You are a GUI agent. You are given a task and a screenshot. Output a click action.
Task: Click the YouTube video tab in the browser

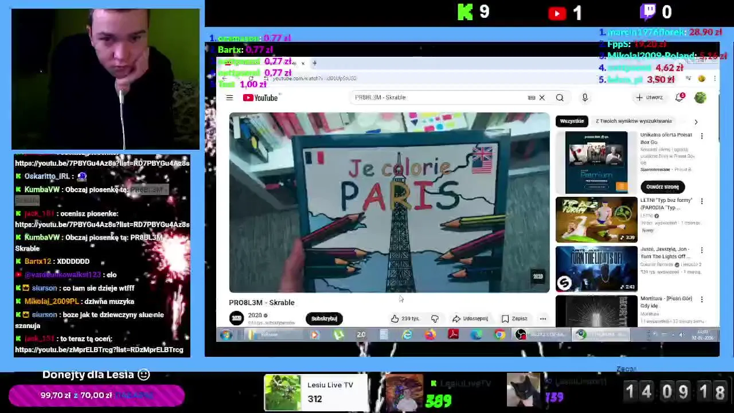click(261, 63)
